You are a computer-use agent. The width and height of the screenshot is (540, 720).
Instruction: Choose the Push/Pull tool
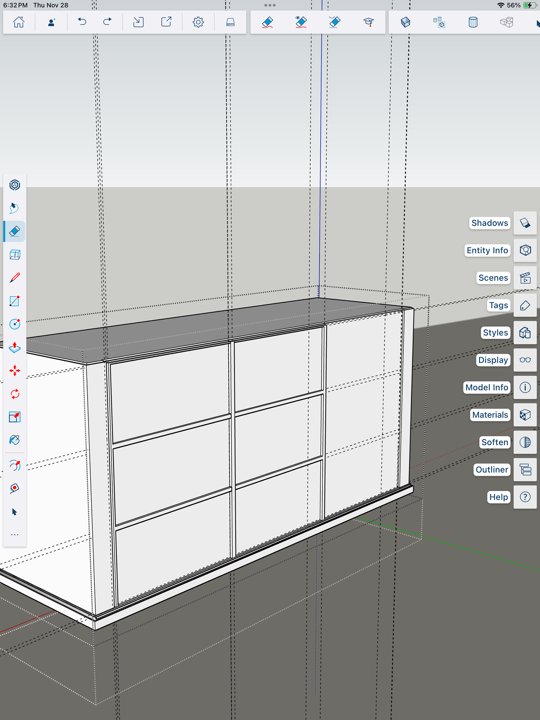click(15, 347)
